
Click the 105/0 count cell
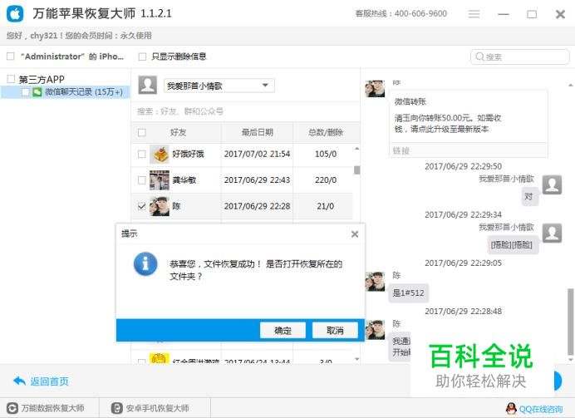point(326,154)
